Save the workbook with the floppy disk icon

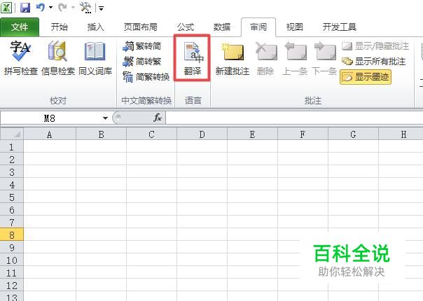point(25,7)
